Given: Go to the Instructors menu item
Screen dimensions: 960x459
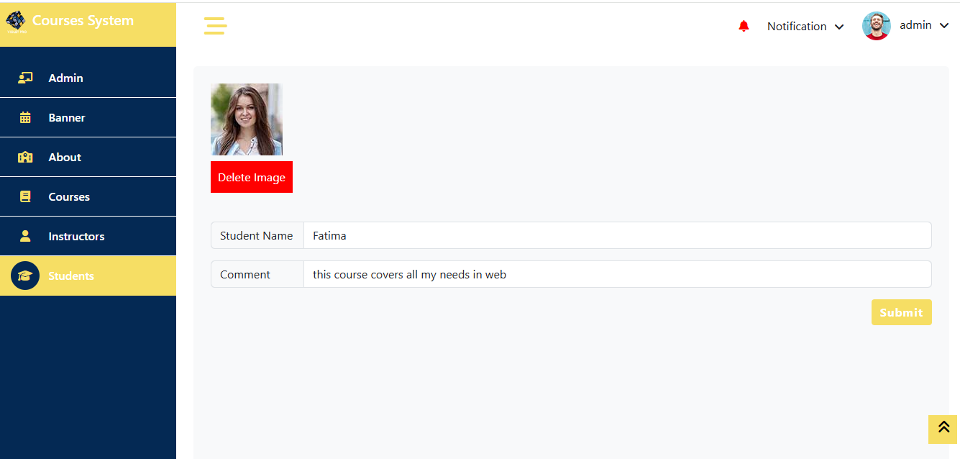Looking at the screenshot, I should coord(76,237).
